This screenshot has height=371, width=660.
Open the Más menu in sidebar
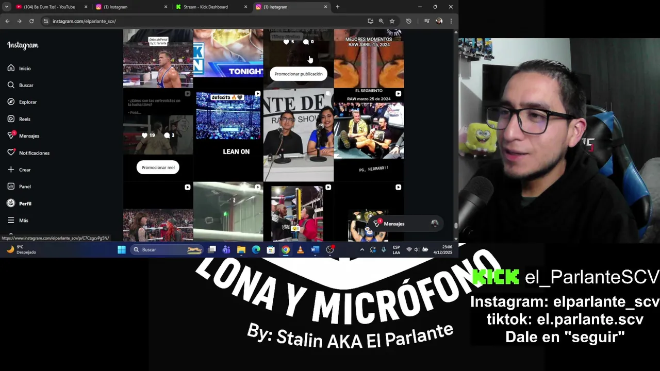18,220
